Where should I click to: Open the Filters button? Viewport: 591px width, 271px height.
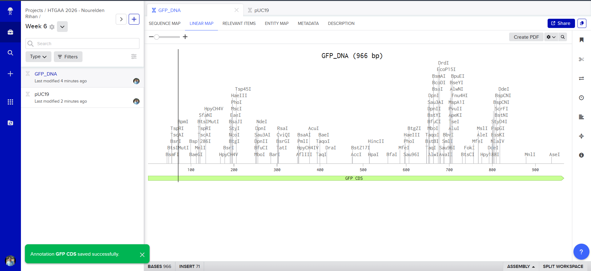(68, 57)
